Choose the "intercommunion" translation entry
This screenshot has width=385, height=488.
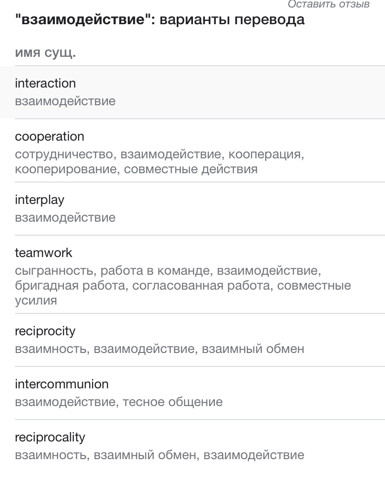[61, 384]
